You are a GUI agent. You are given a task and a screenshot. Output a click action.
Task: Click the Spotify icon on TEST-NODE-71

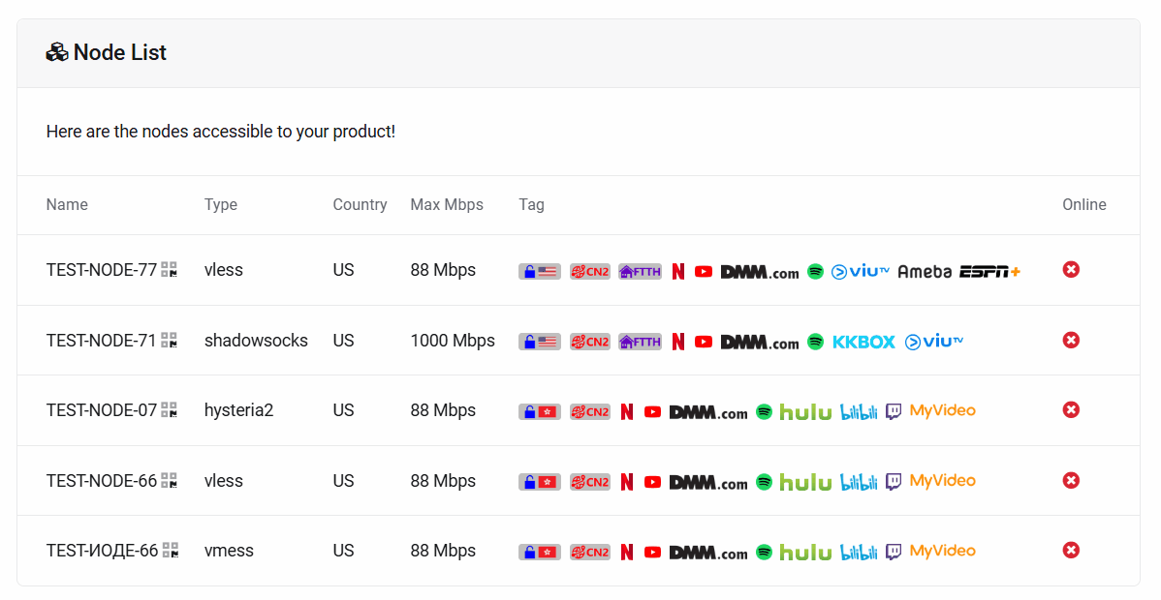[x=815, y=342]
